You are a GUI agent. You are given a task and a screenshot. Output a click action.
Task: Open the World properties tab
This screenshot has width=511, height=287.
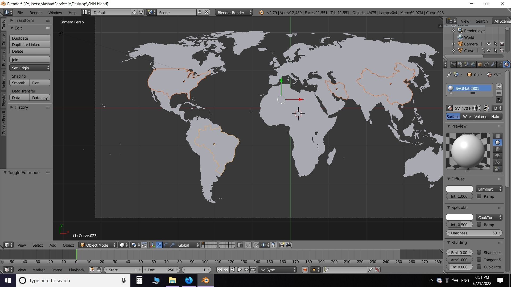pyautogui.click(x=473, y=65)
